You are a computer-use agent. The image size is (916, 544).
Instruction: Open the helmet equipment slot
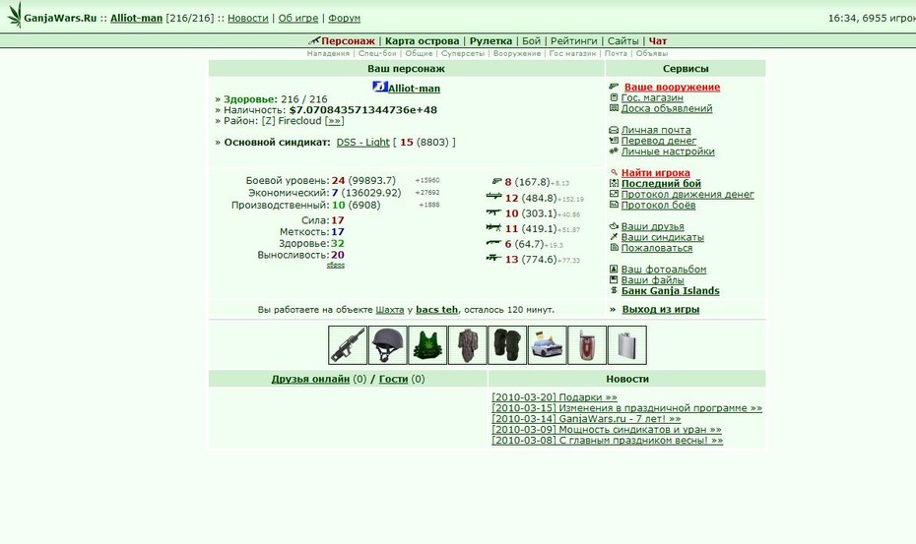388,345
